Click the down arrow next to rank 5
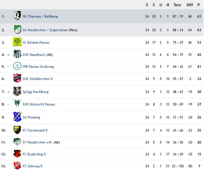This screenshot has height=171, width=204. tap(8, 67)
